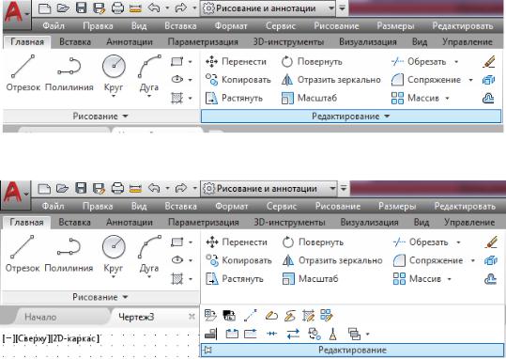This screenshot has height=359, width=506.
Task: Open the Edit Hatch tool icon
Action: pyautogui.click(x=308, y=315)
